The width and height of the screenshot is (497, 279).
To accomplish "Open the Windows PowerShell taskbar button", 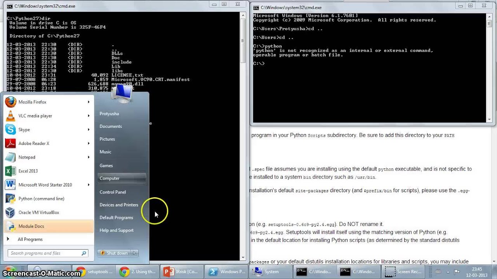I will pos(225,272).
